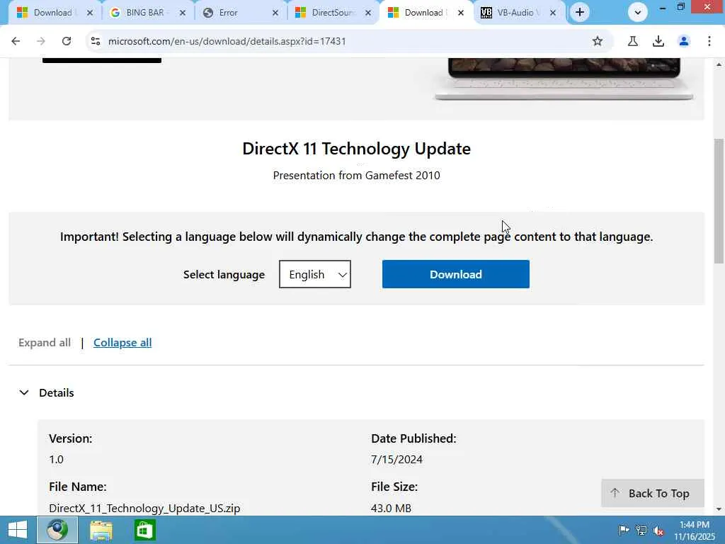Go back using the browser back arrow
This screenshot has height=544, width=725.
pos(16,41)
